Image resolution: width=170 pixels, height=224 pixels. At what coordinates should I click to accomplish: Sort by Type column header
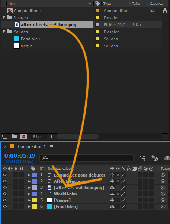pos(107,4)
